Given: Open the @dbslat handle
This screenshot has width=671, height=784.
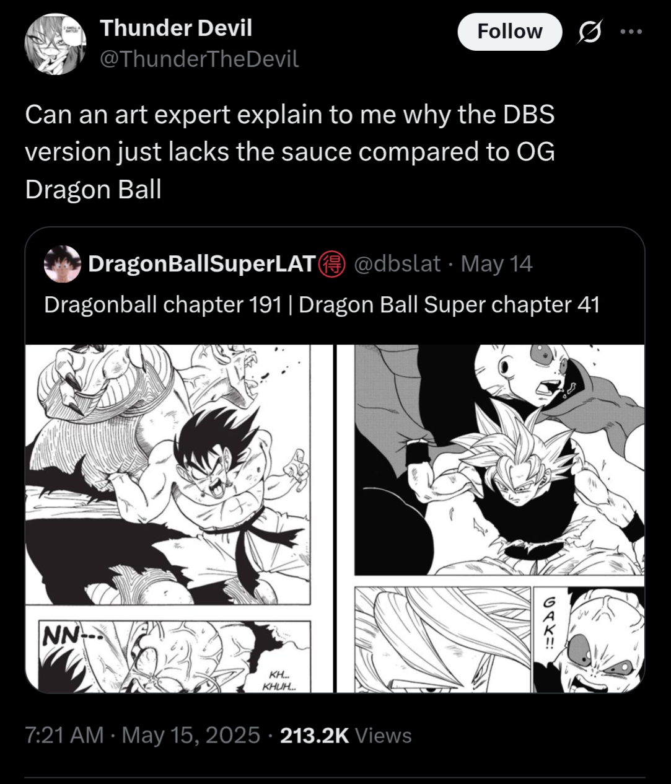Looking at the screenshot, I should click(x=397, y=264).
